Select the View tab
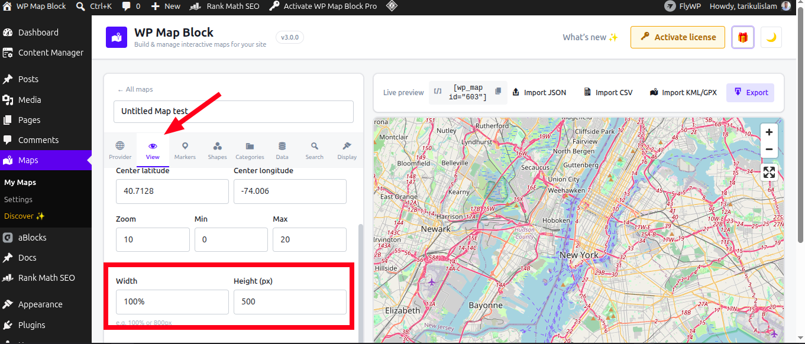Image resolution: width=805 pixels, height=344 pixels. click(153, 151)
